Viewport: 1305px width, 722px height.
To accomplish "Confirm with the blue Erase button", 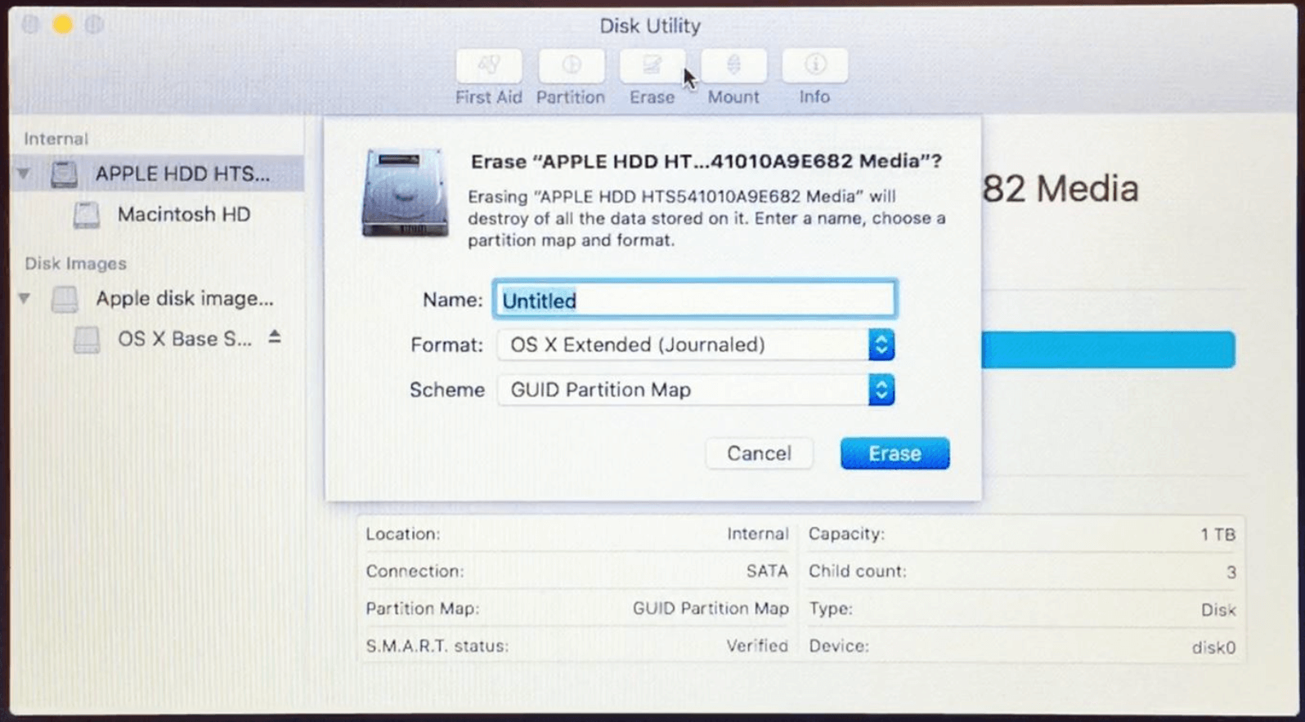I will click(895, 453).
